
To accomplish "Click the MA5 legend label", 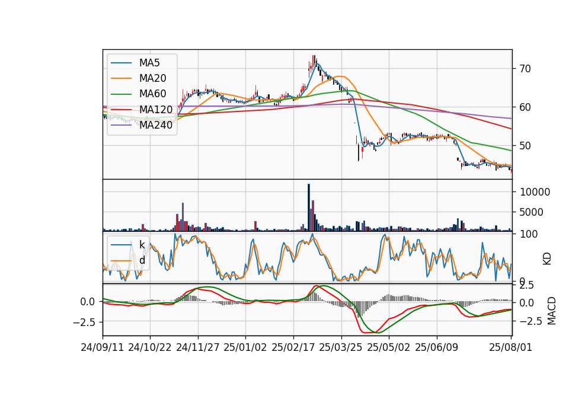I will click(x=149, y=63).
